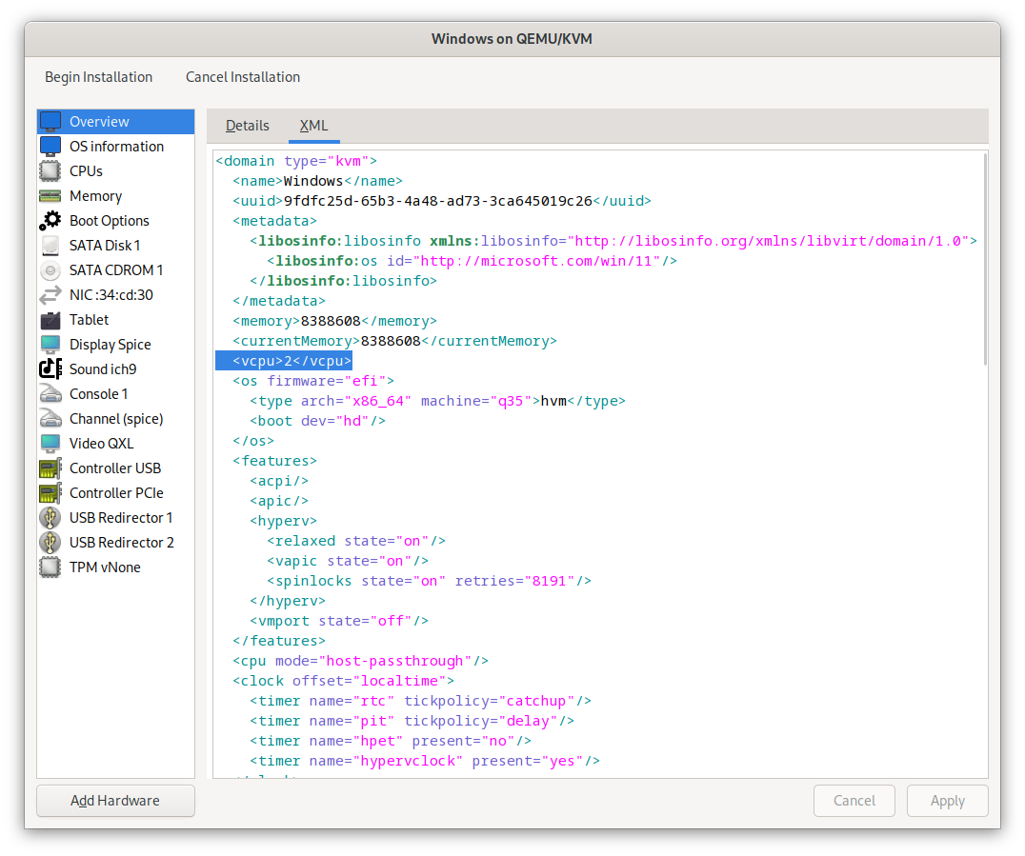Click the CPUs chip icon in sidebar

50,171
